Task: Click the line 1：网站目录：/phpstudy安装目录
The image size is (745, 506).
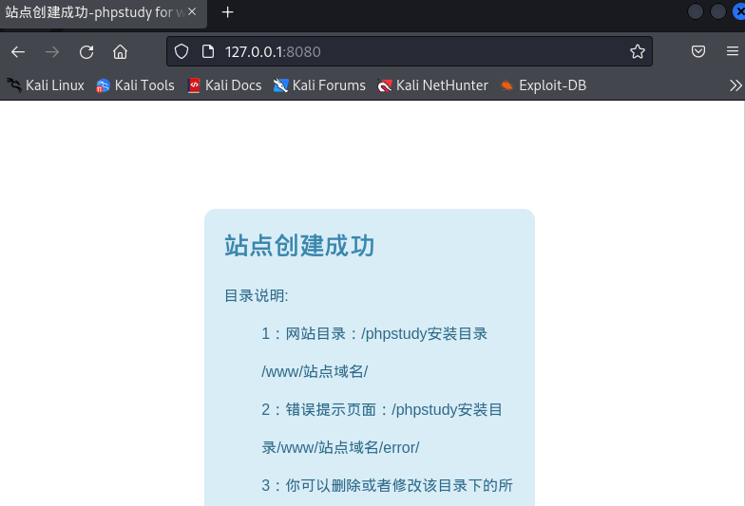Action: (374, 334)
